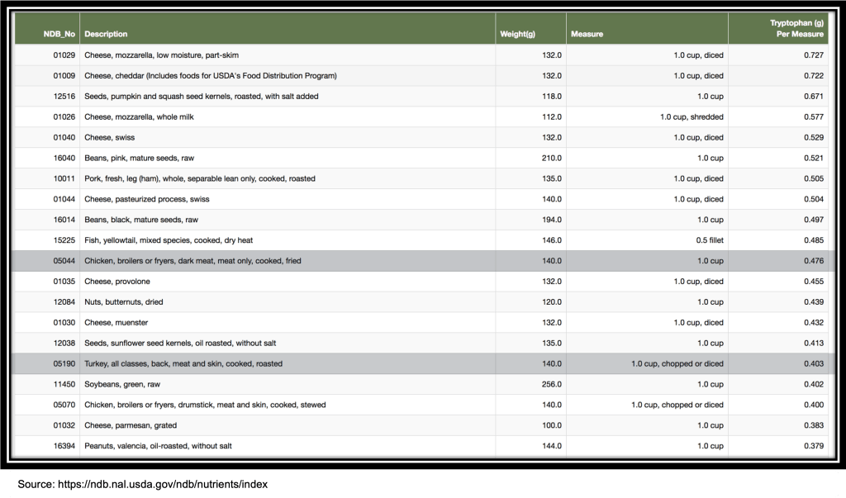The height and width of the screenshot is (498, 846).
Task: Click the NDB_No column header
Action: pyautogui.click(x=59, y=34)
